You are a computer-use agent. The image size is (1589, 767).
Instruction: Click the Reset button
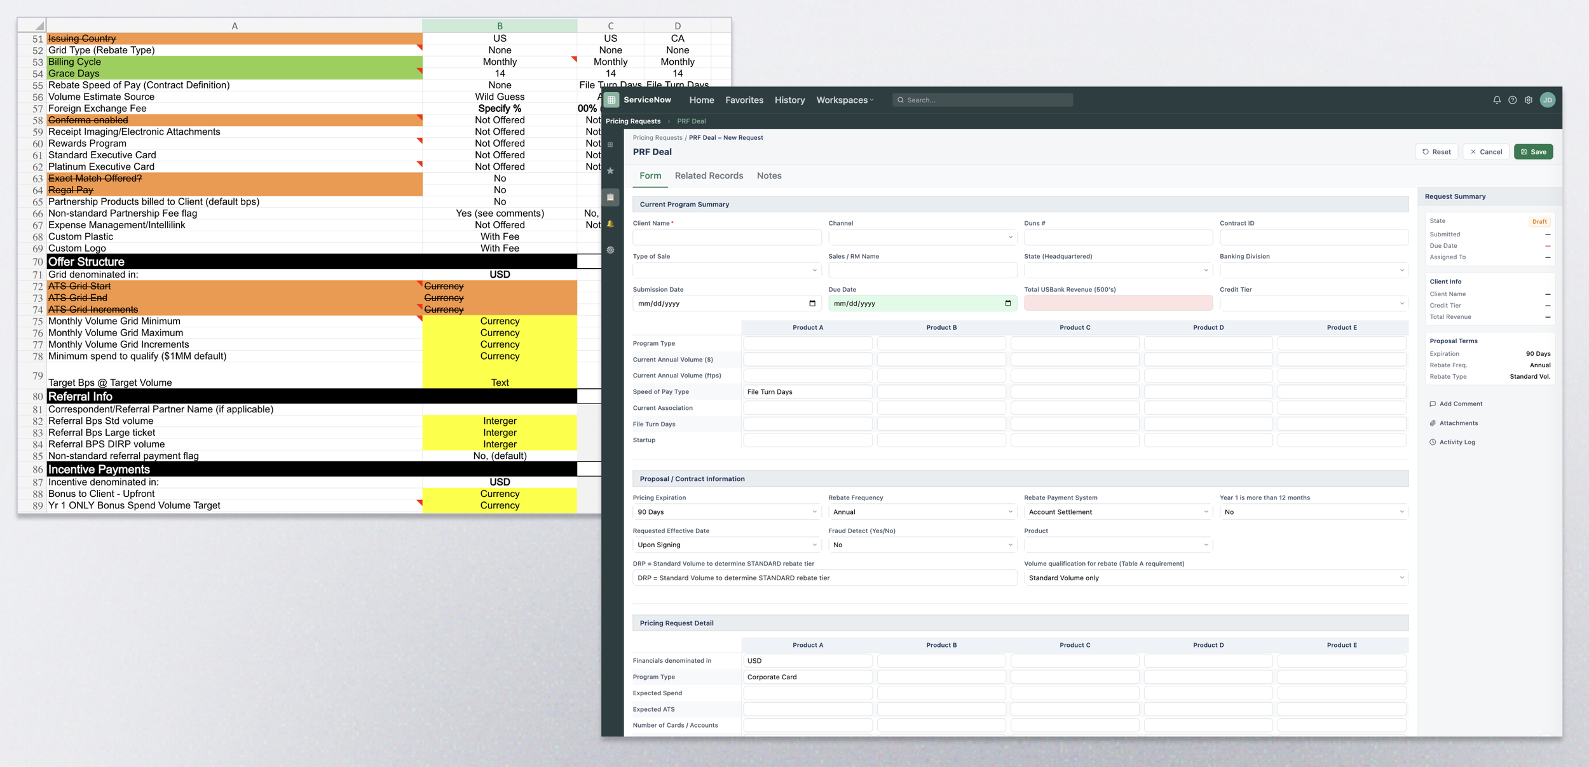click(x=1436, y=152)
